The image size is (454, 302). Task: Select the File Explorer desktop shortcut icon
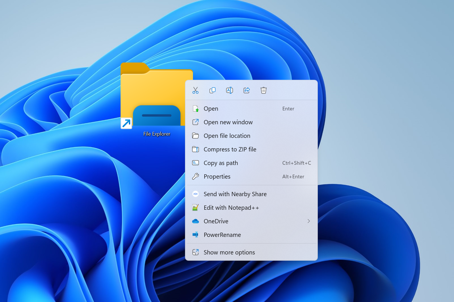(153, 96)
